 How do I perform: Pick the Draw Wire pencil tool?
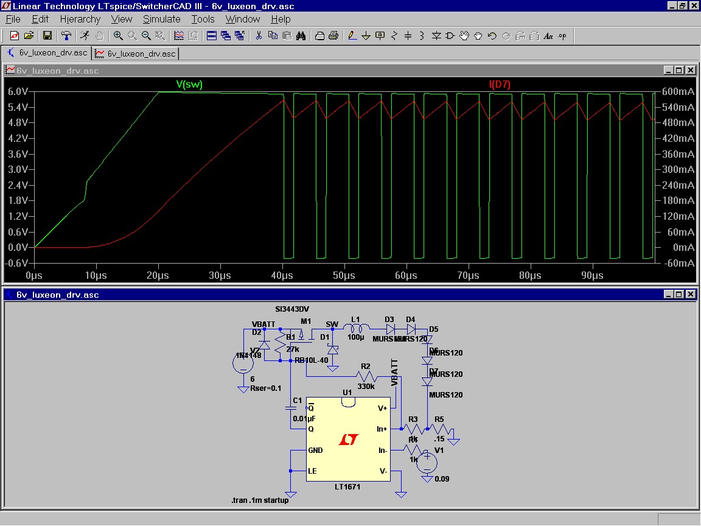click(352, 36)
